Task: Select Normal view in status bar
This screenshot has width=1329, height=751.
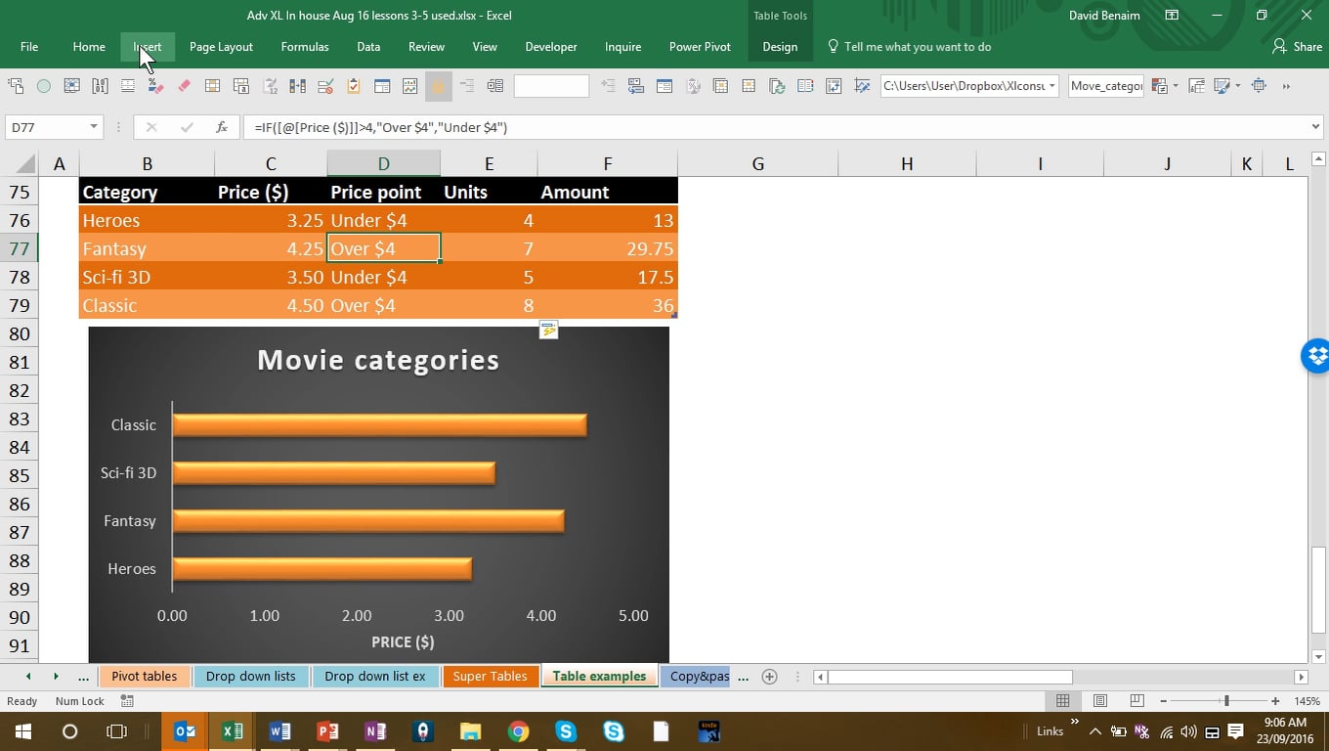Action: click(x=1062, y=701)
